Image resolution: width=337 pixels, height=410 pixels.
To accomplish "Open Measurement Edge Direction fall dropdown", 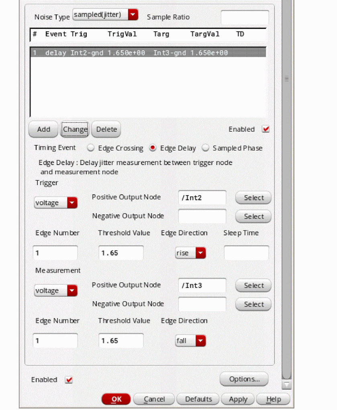I will click(x=190, y=341).
